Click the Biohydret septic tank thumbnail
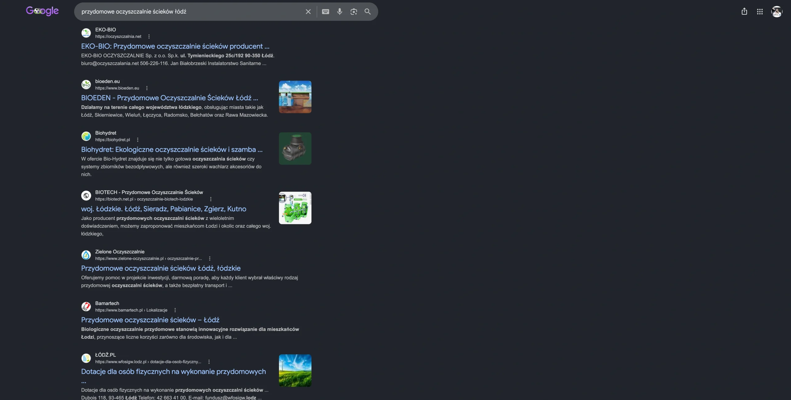The width and height of the screenshot is (791, 400). point(295,148)
